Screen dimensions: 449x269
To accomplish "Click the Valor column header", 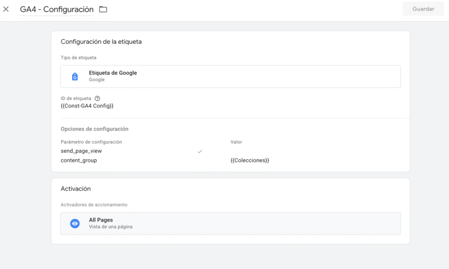I will [x=236, y=142].
